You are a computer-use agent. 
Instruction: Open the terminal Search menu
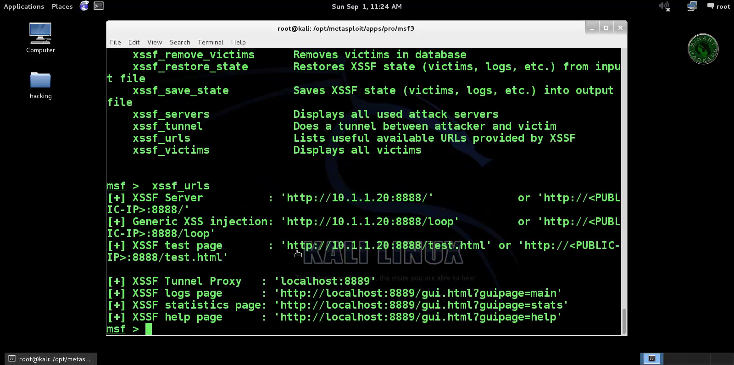180,42
